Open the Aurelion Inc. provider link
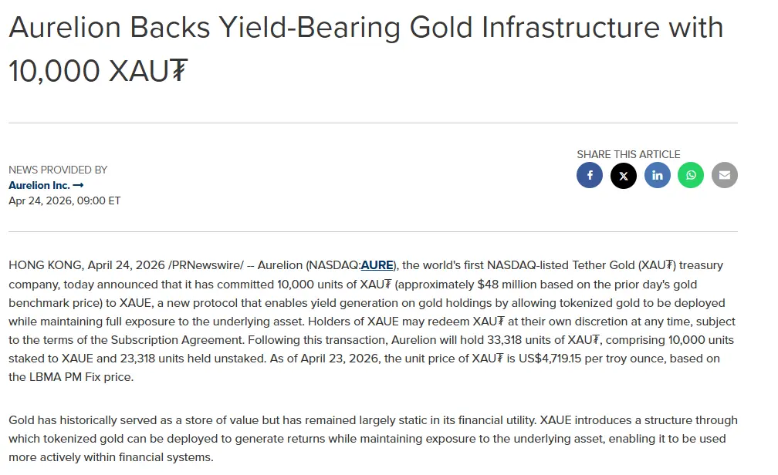Screen dimensions: 778x475 pos(39,185)
